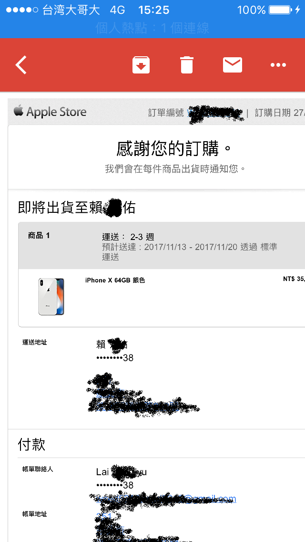Image resolution: width=305 pixels, height=542 pixels.
Task: Open the three-dot more options menu
Action: click(278, 65)
